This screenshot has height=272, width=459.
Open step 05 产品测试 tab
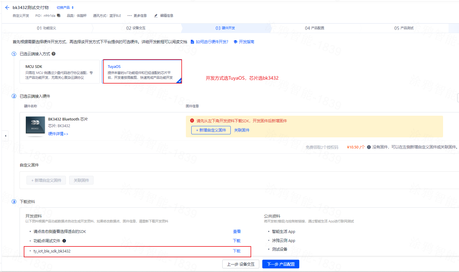click(404, 28)
